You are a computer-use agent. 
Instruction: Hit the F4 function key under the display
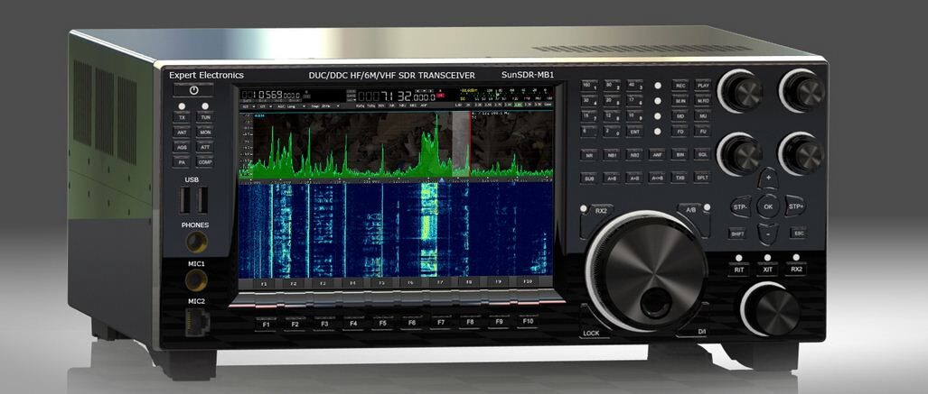[352, 324]
